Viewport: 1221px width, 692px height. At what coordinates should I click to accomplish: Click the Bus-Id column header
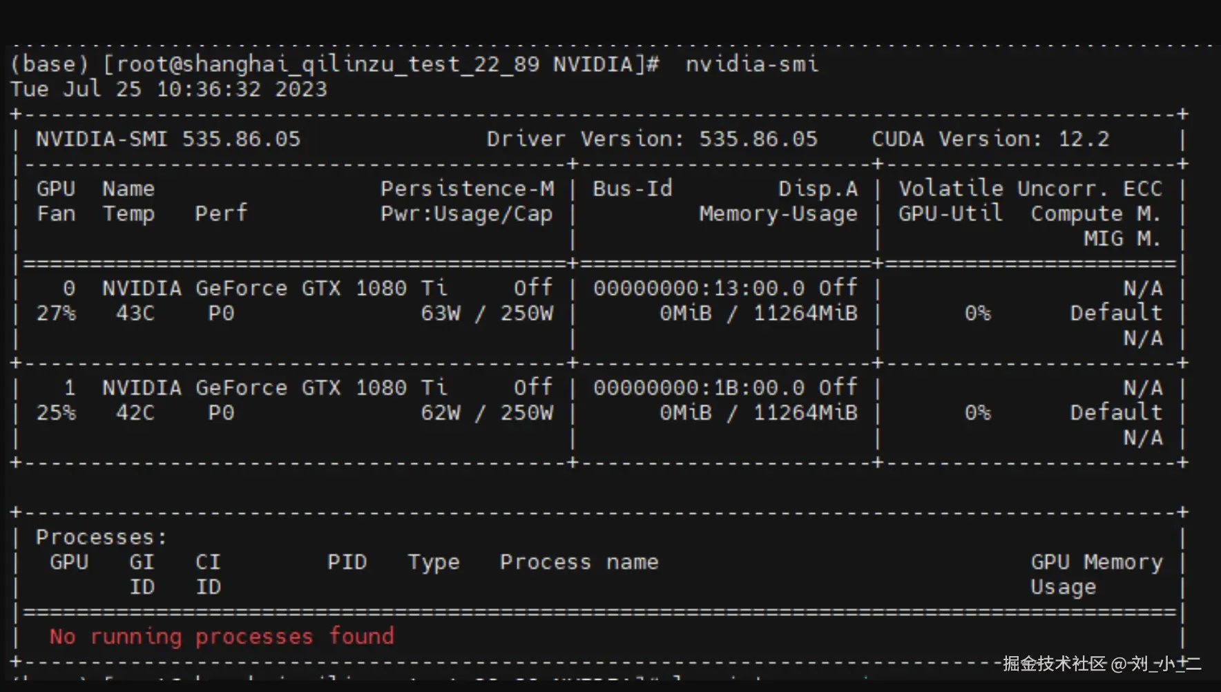[x=633, y=189]
